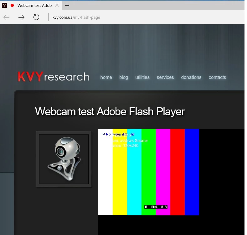This screenshot has width=247, height=235.
Task: Click the video timecode counter
Action: 156,207
